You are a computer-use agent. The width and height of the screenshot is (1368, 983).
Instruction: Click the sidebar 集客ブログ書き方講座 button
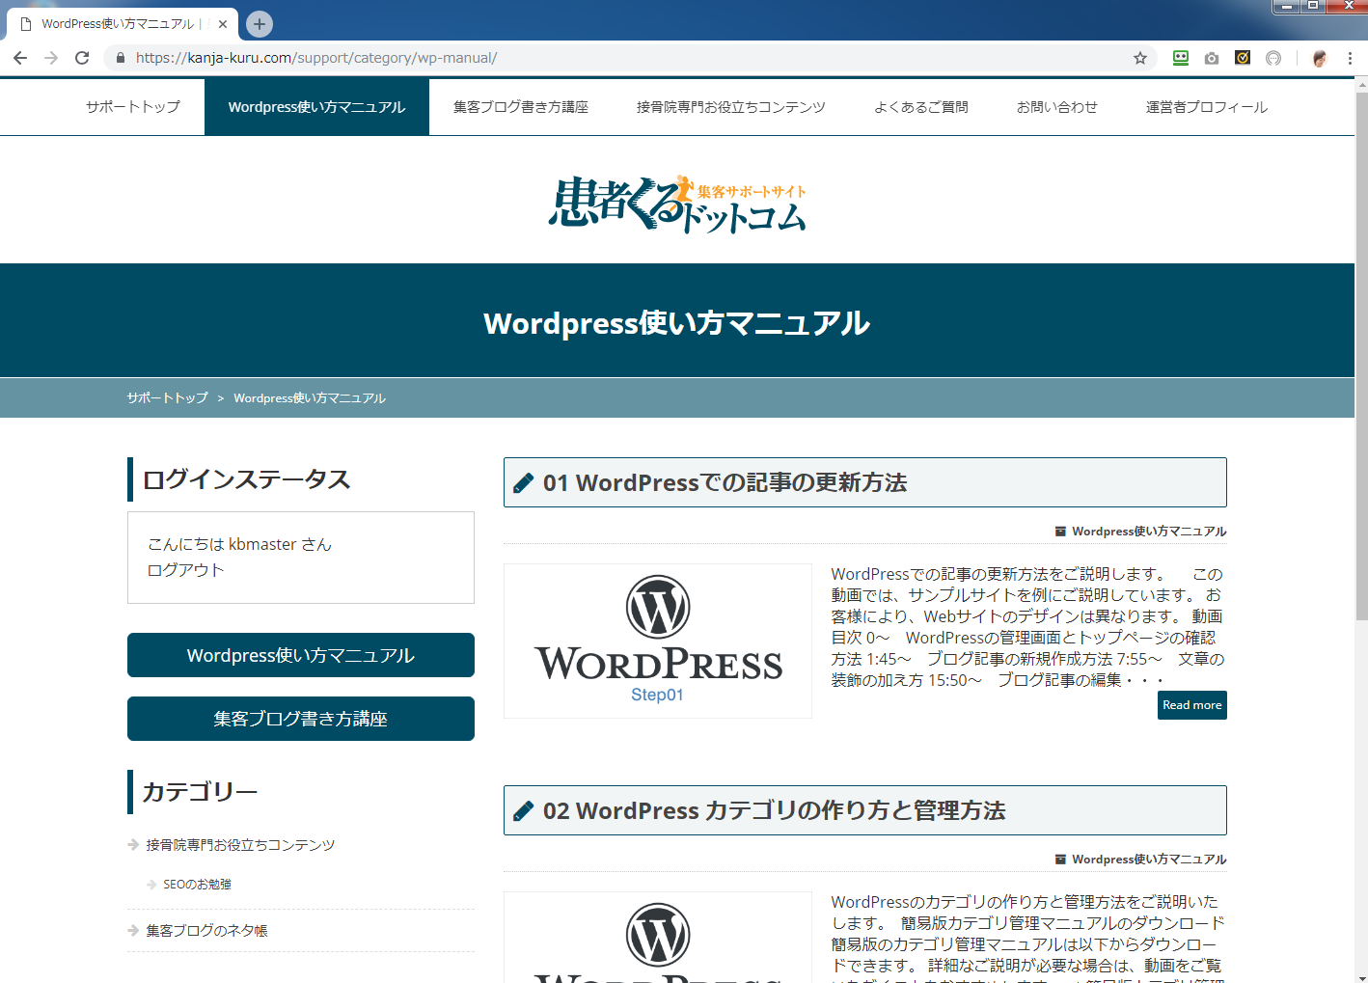[x=301, y=719]
